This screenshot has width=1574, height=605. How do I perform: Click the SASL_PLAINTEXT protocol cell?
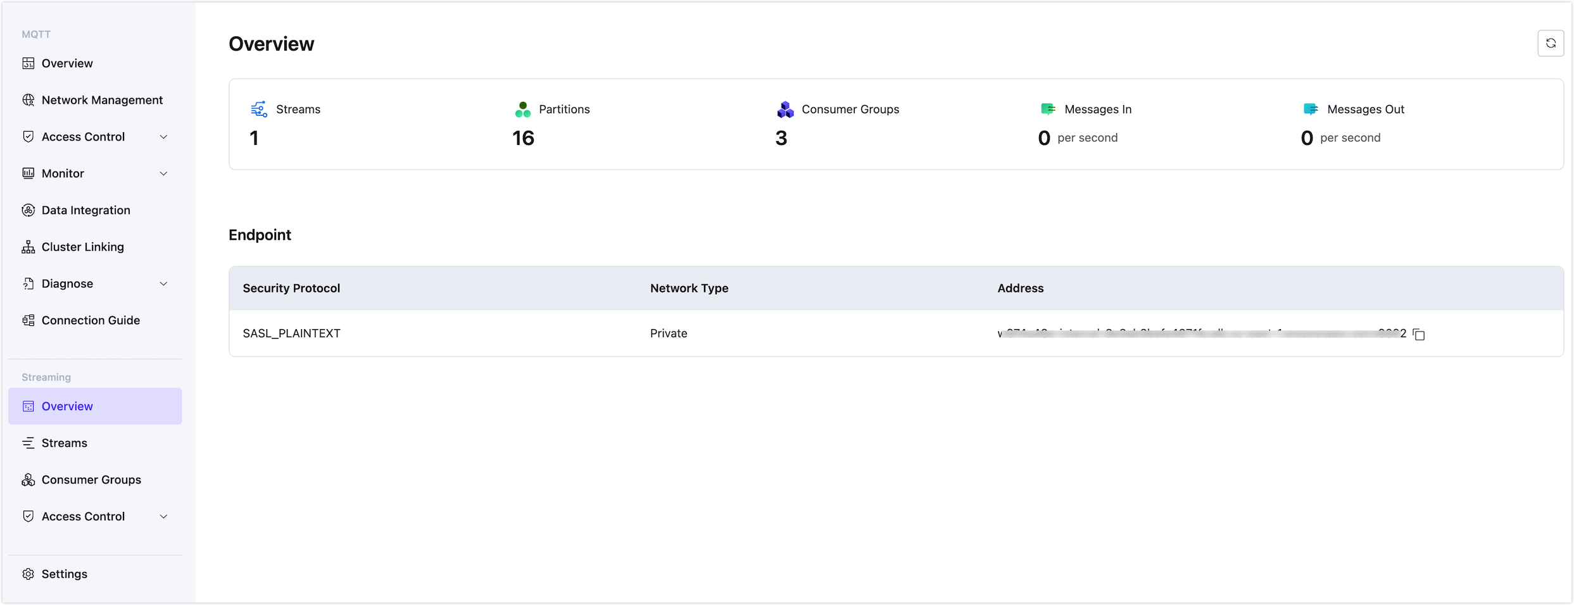coord(291,334)
